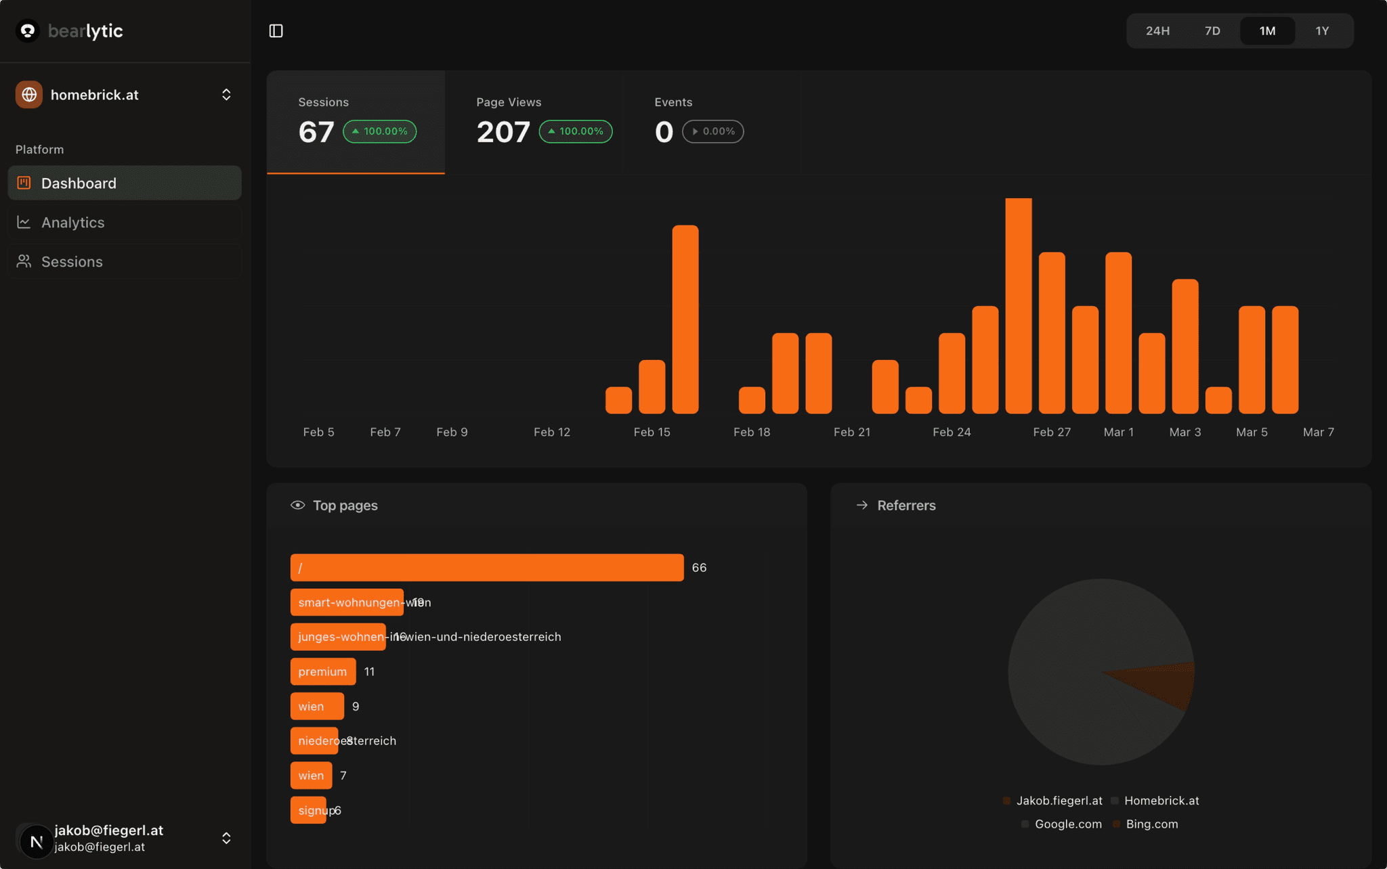
Task: Click the Sessions 100.00% change badge
Action: tap(379, 131)
